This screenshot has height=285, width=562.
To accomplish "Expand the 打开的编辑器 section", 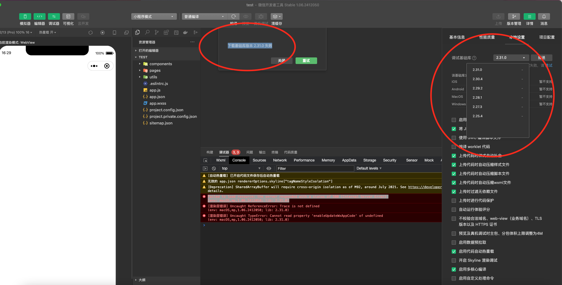I will (166, 51).
